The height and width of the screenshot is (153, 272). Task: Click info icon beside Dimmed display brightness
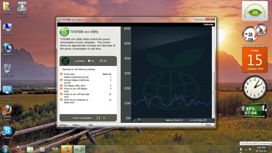tap(61, 80)
